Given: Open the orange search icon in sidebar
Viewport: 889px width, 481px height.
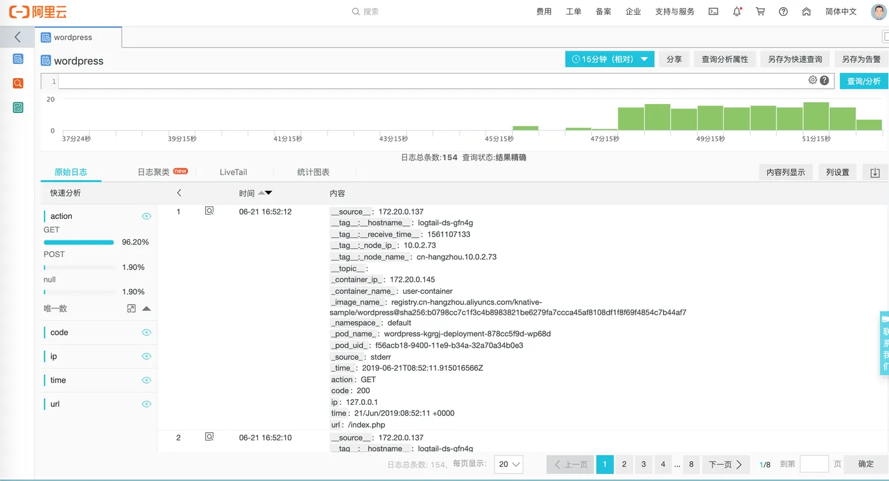Looking at the screenshot, I should [x=18, y=83].
